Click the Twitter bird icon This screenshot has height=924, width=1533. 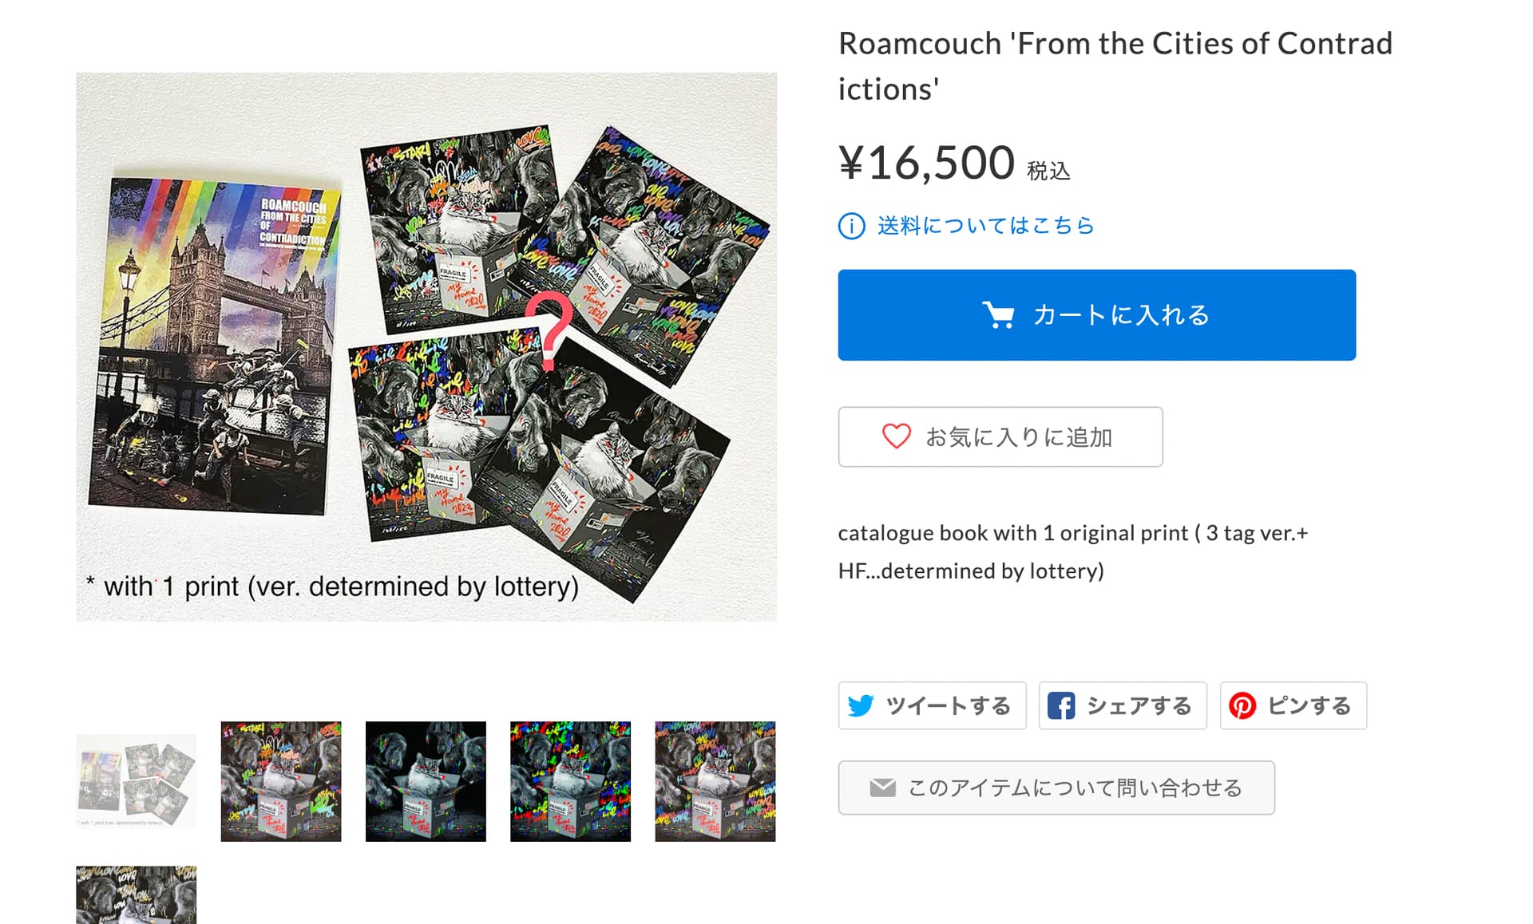pyautogui.click(x=861, y=706)
